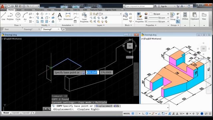This screenshot has height=120, width=213.
Task: Click the Scale tool icon
Action: [42, 21]
